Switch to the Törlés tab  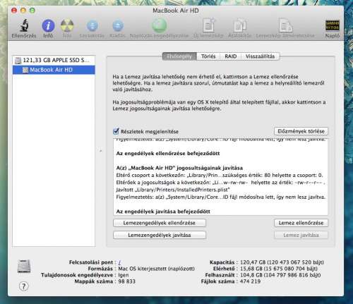click(x=208, y=56)
